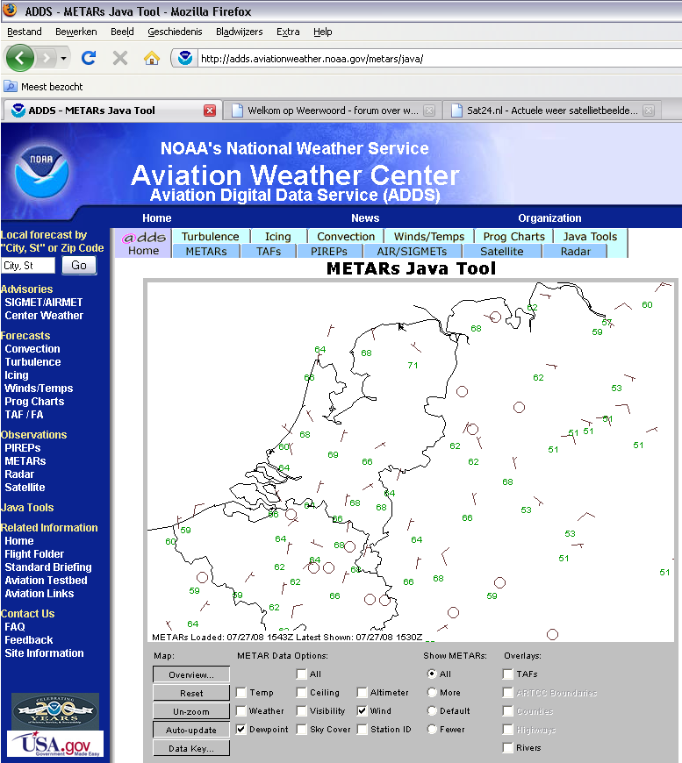Enable the Rivers overlay checkbox

pyautogui.click(x=508, y=748)
